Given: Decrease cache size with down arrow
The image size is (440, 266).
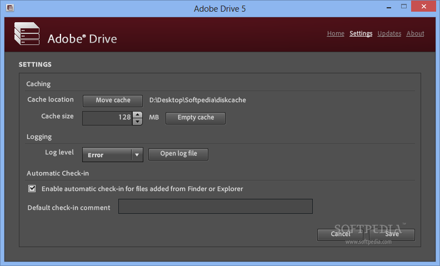Looking at the screenshot, I should [137, 122].
